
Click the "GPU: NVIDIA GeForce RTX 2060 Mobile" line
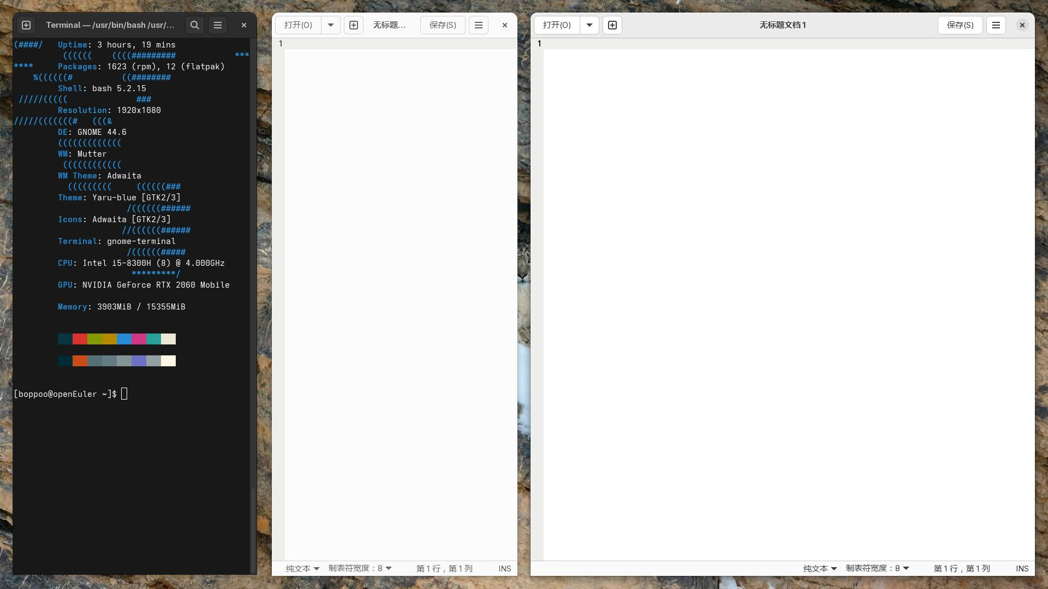pyautogui.click(x=144, y=285)
